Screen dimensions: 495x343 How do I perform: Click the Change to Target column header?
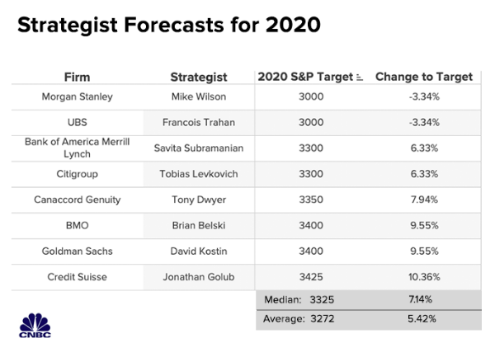[x=424, y=77]
